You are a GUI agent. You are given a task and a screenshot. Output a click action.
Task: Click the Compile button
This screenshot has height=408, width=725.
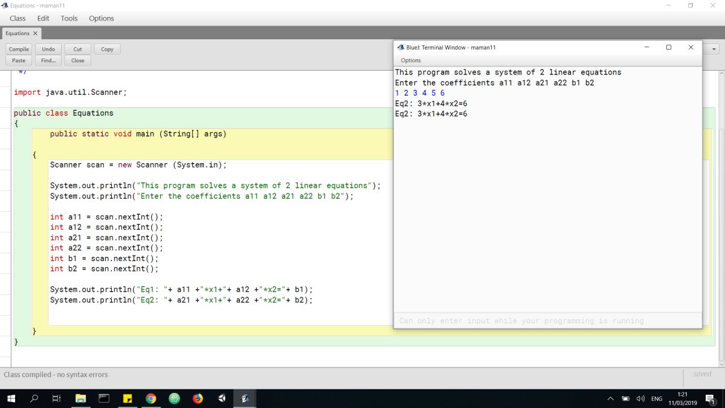coord(19,49)
